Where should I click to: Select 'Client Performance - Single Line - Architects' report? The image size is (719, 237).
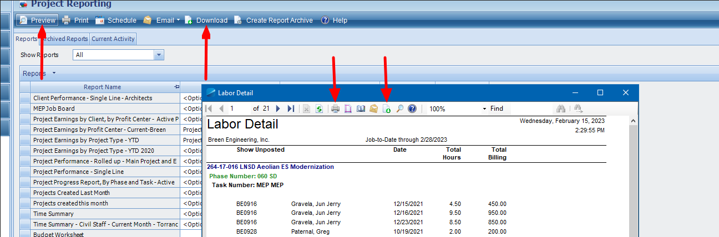[105, 98]
